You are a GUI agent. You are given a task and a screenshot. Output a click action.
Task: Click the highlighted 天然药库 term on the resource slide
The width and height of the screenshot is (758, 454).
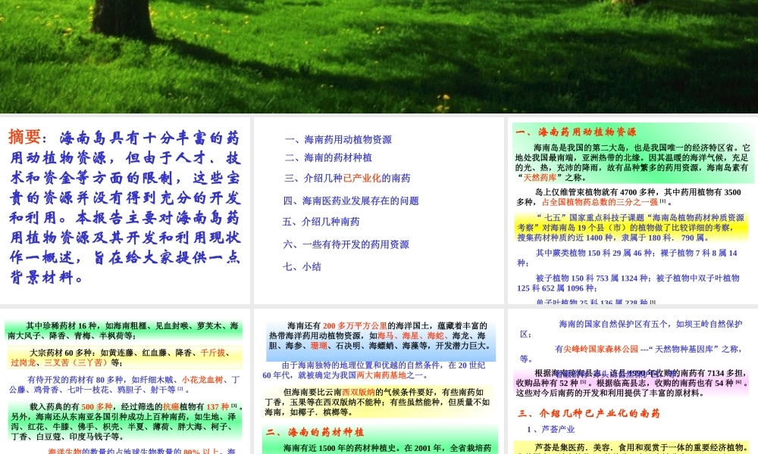click(539, 177)
